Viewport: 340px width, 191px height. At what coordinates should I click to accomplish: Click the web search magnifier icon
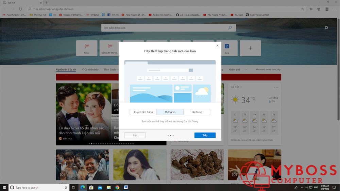coord(230,28)
